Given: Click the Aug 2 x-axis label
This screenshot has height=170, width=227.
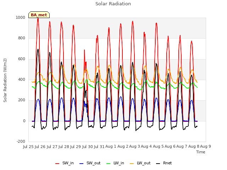Looking at the screenshot, I should tap(123, 147).
